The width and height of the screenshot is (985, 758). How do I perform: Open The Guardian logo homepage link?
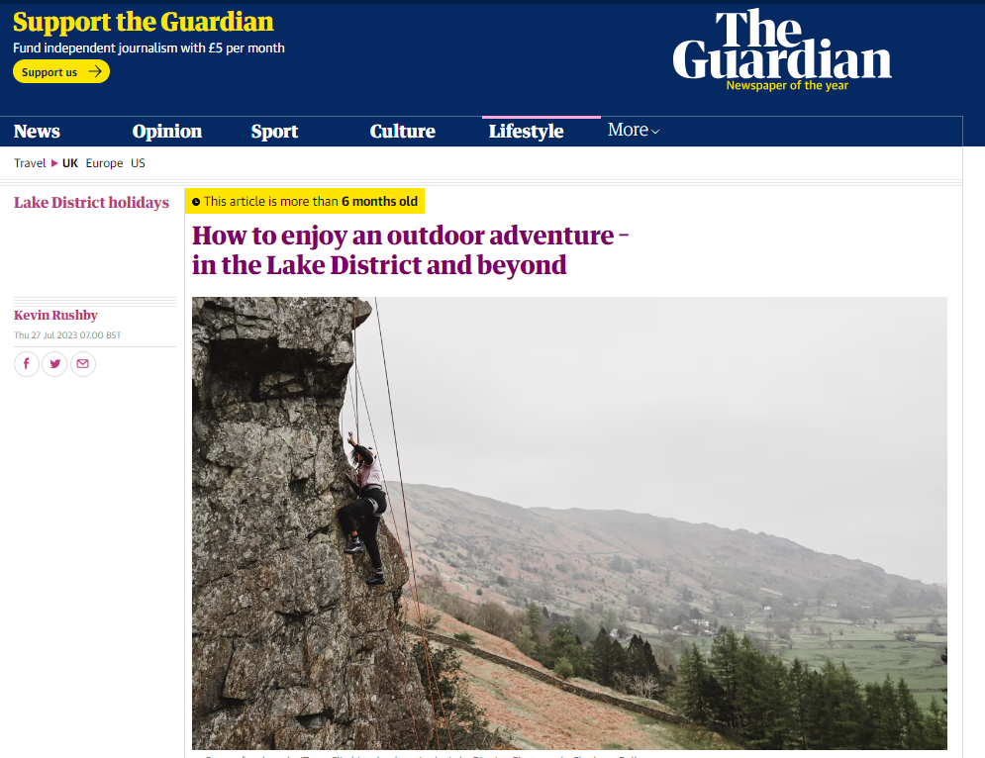click(782, 49)
